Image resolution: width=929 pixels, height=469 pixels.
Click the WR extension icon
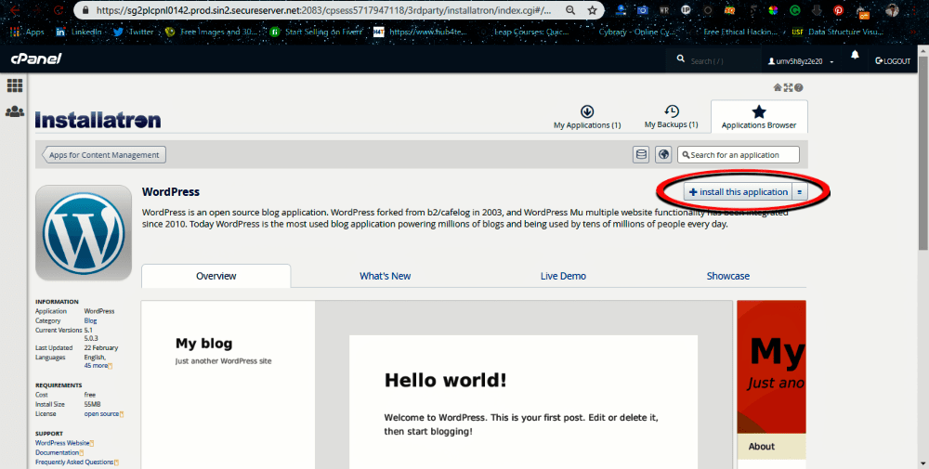tap(664, 10)
